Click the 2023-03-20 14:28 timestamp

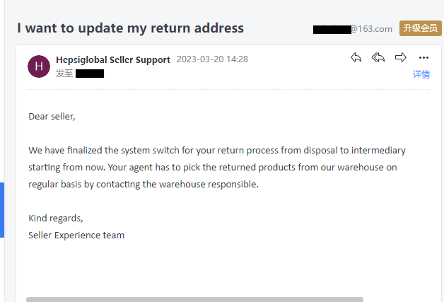coord(212,59)
